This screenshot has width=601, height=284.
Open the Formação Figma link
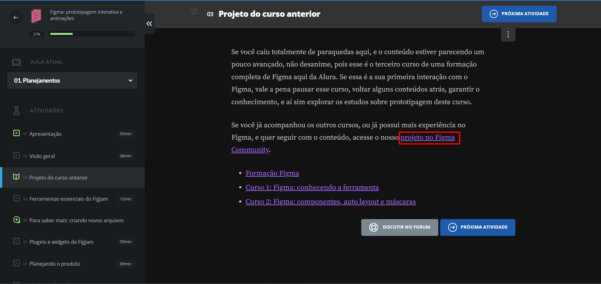(272, 173)
